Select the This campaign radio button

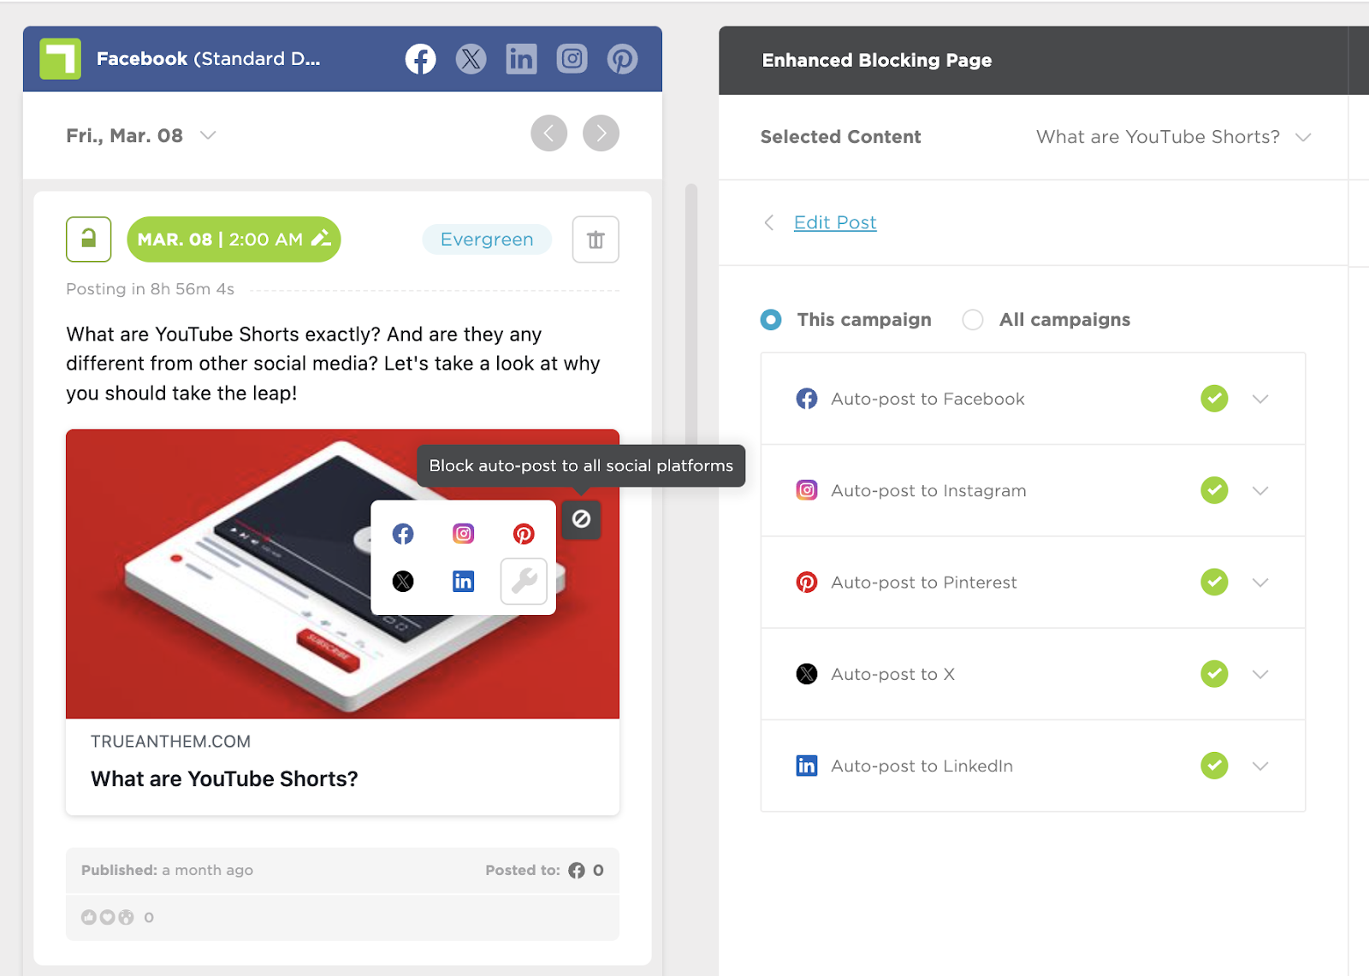[771, 320]
